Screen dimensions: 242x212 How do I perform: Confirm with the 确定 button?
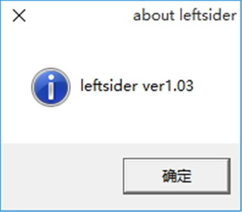177,176
